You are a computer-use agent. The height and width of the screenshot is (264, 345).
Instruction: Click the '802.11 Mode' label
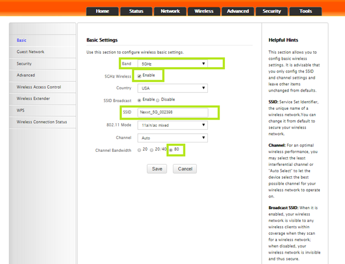pyautogui.click(x=119, y=125)
